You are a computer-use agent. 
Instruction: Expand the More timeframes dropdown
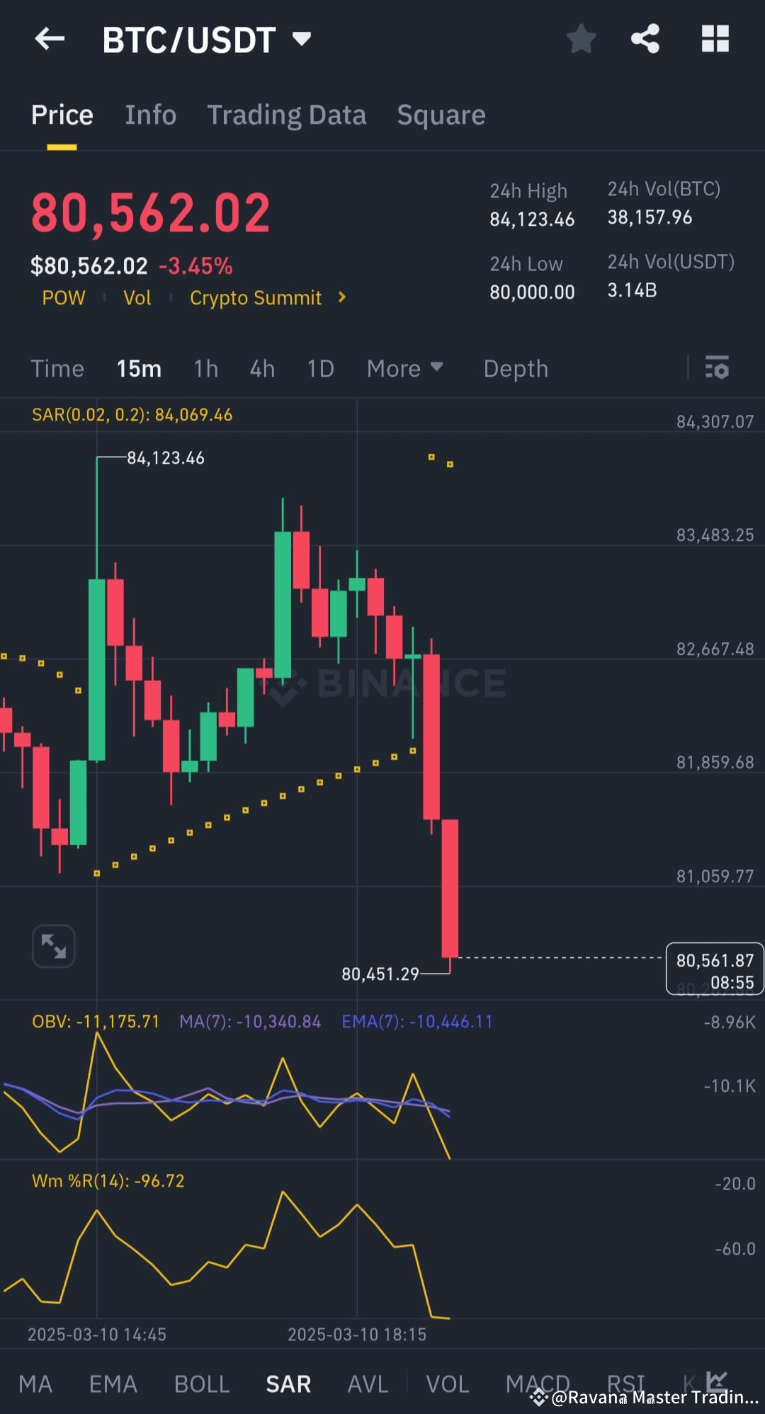click(x=405, y=369)
